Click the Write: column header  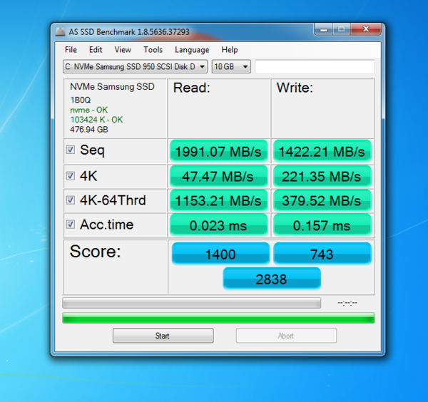(295, 88)
